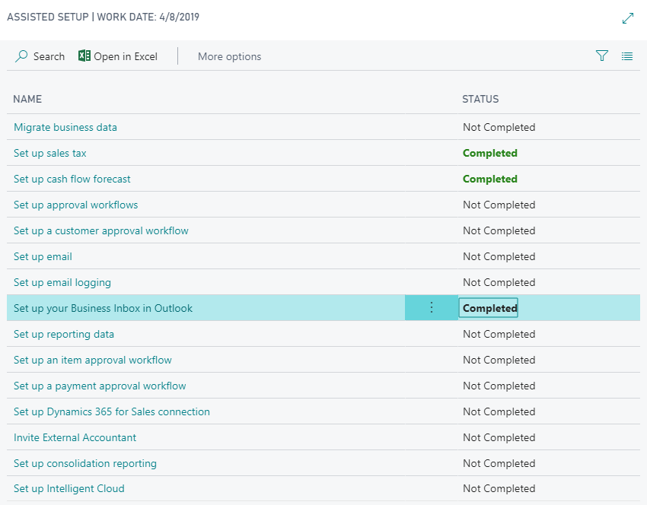Switch view using the list layout icon
This screenshot has height=505, width=647.
point(627,56)
